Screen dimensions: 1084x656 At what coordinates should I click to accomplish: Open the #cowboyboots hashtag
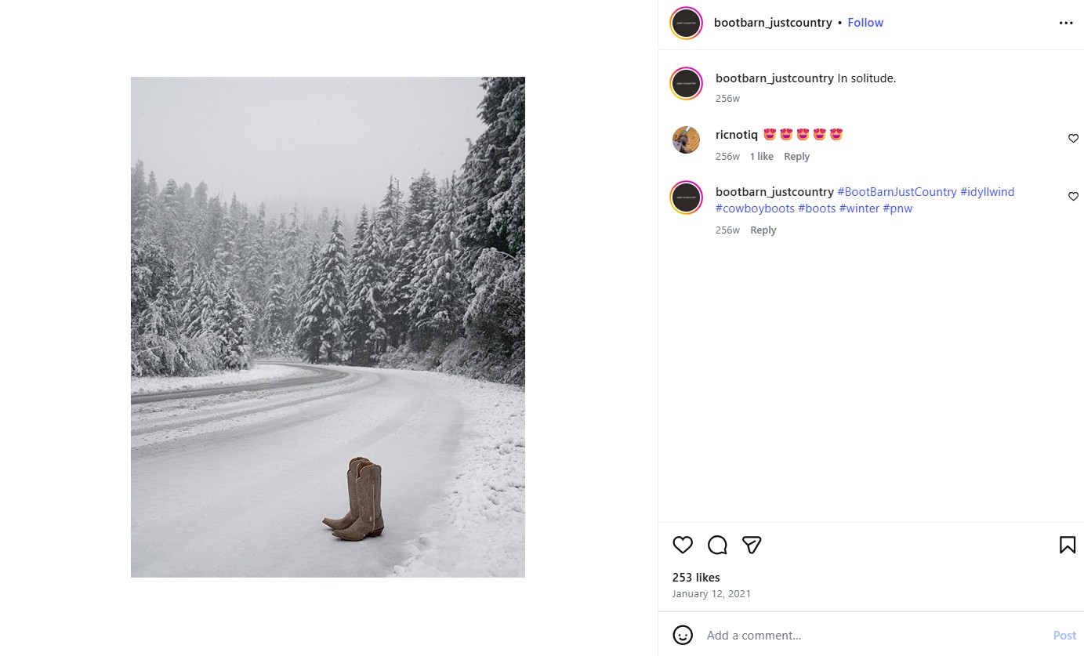tap(755, 208)
